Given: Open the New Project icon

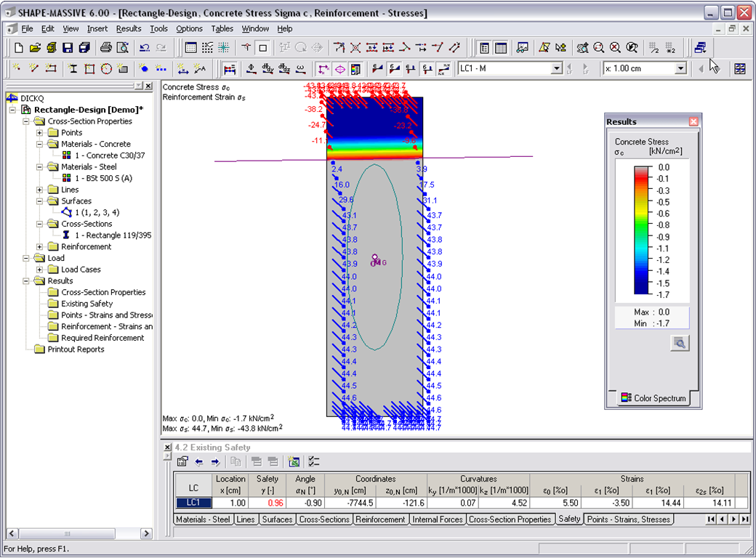Looking at the screenshot, I should 18,47.
